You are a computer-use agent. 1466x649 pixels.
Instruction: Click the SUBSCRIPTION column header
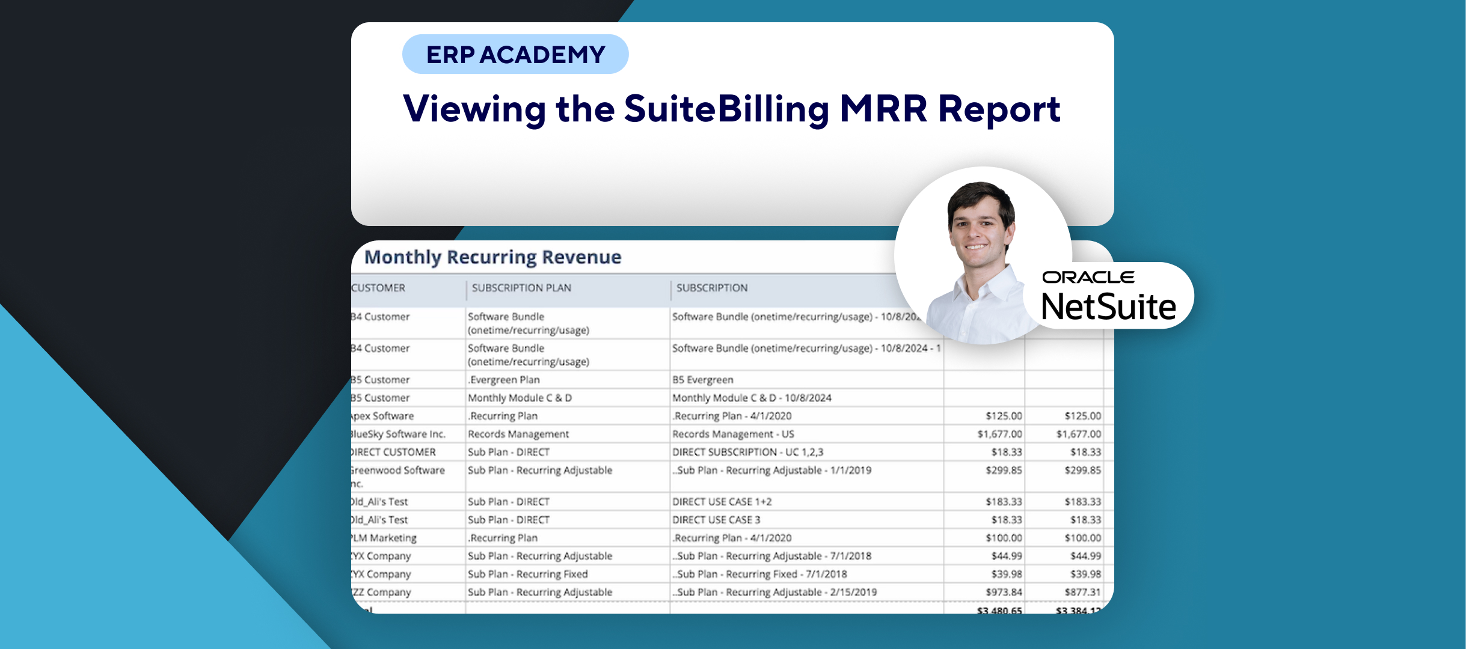coord(712,288)
